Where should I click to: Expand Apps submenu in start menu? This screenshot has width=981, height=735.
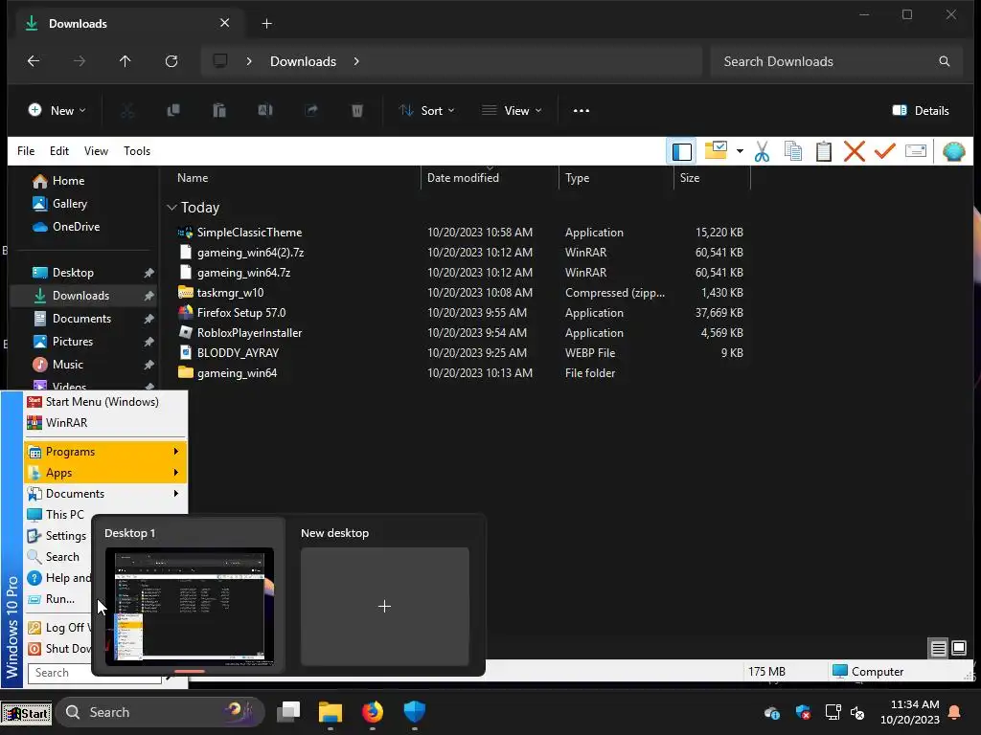coord(105,473)
